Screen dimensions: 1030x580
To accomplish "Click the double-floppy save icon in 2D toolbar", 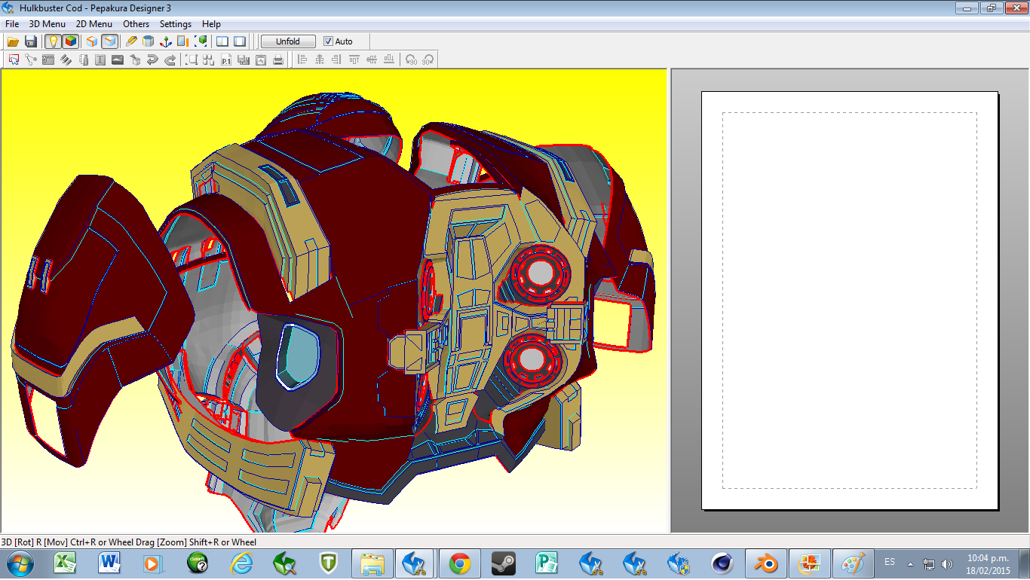I will point(244,60).
